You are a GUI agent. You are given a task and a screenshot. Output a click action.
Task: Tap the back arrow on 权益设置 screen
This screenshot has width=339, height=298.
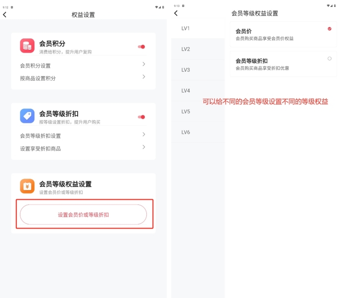click(x=5, y=14)
